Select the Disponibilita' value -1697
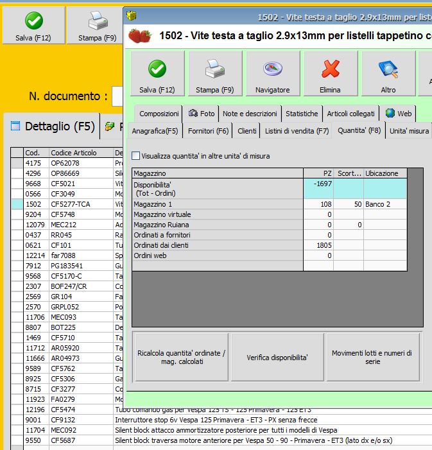 pos(318,189)
